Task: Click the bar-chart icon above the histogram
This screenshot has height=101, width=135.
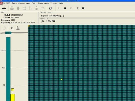Action: click(x=18, y=28)
